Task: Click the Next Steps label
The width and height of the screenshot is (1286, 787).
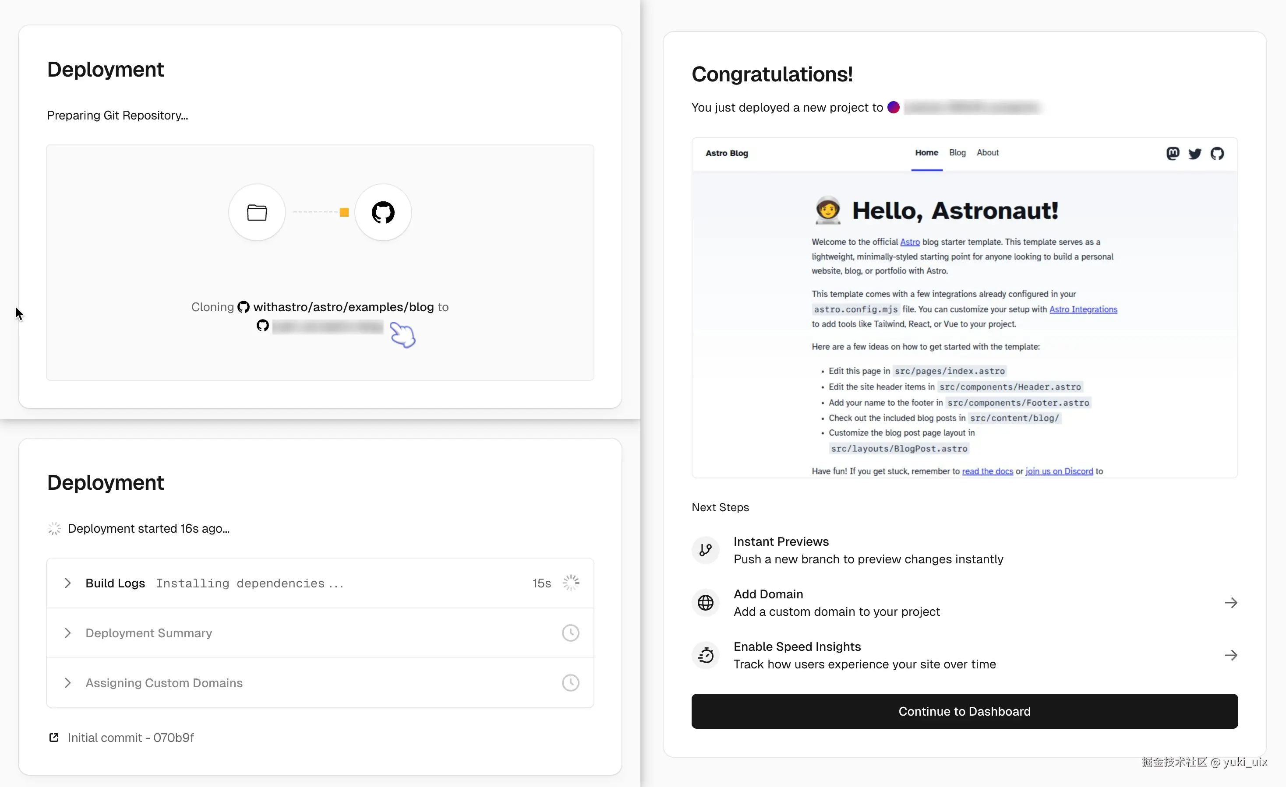Action: pyautogui.click(x=720, y=507)
